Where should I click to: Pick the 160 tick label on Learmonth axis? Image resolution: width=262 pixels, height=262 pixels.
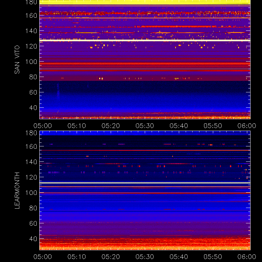[31, 146]
